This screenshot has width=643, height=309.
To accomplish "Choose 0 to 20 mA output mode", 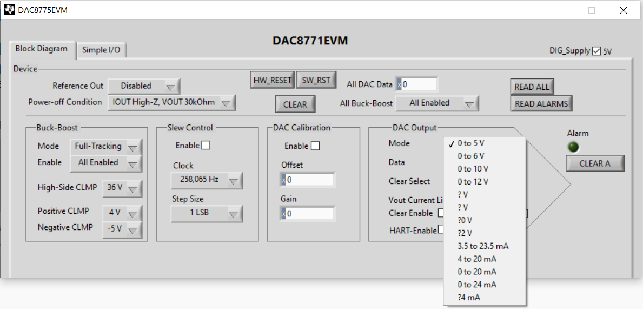I will 485,272.
